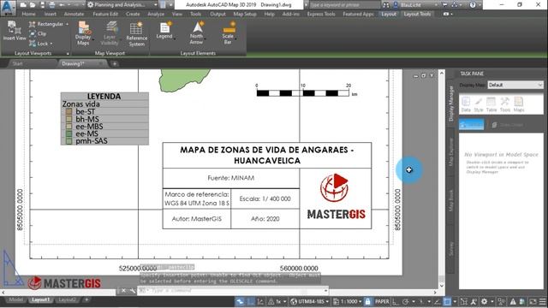
Task: Click the Save icon in quick access toolbar
Action: [42, 5]
